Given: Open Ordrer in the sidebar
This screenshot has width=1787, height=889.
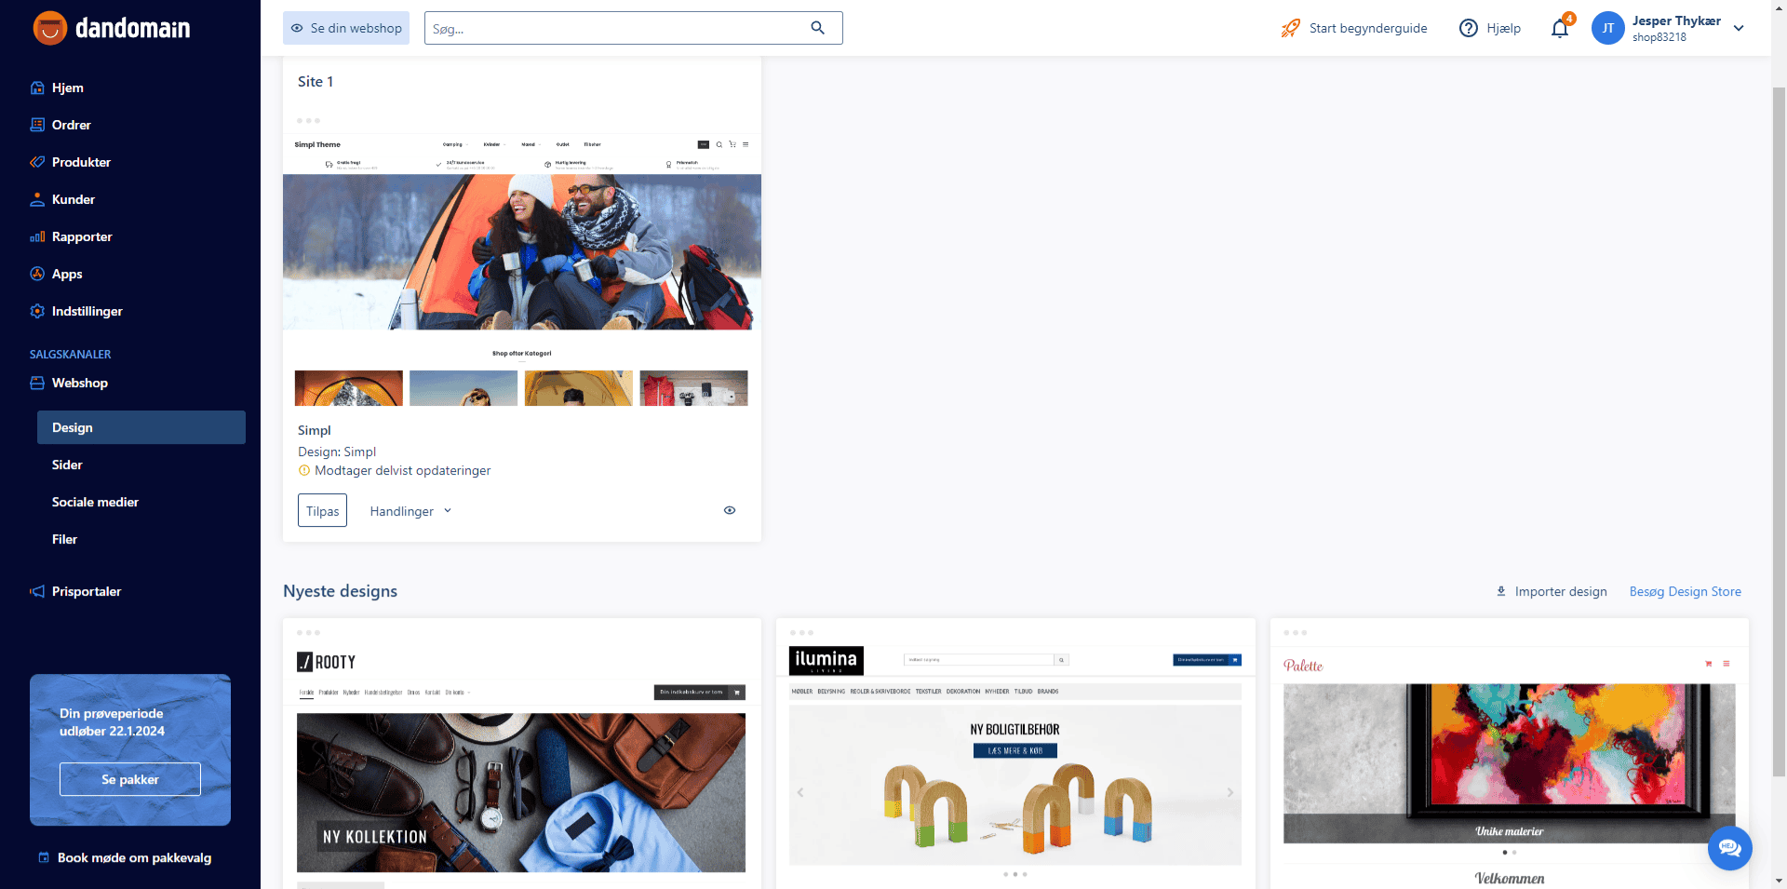Looking at the screenshot, I should 71,125.
